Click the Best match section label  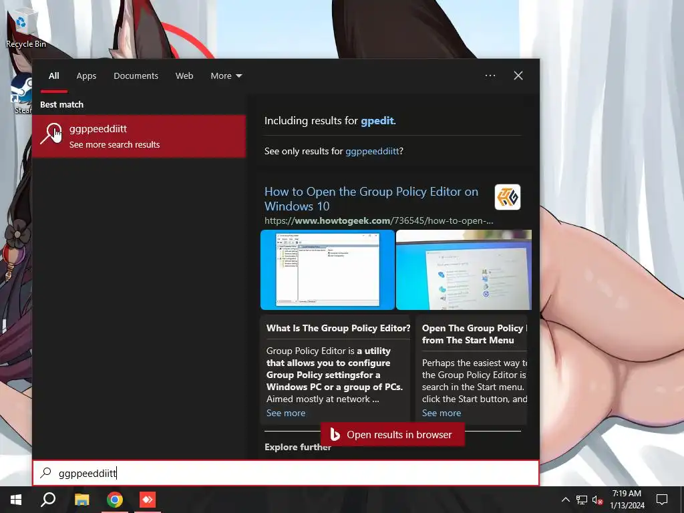tap(61, 104)
